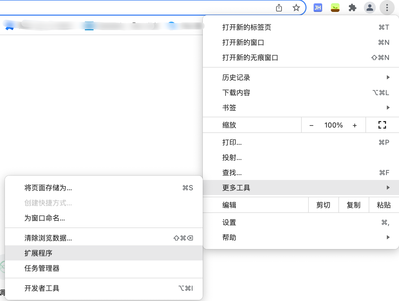Open 扩展程序 in the submenu
399x301 pixels.
104,253
